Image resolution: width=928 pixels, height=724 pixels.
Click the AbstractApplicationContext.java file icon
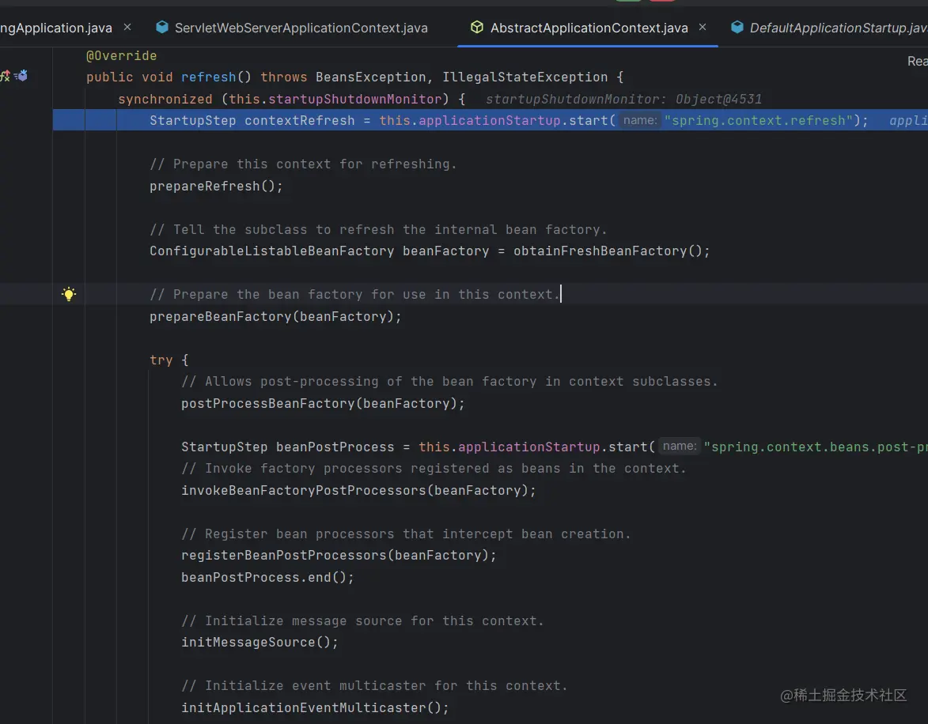coord(477,27)
